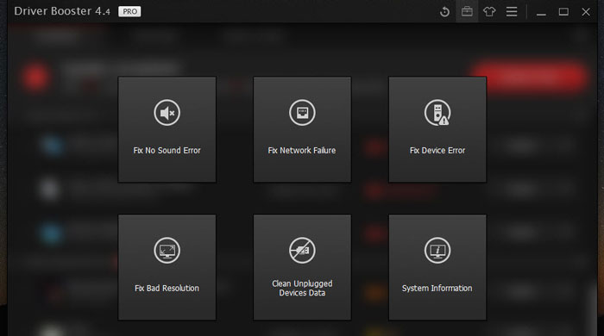Run Clean Unplugged Devices Data
The width and height of the screenshot is (604, 336).
coord(302,267)
